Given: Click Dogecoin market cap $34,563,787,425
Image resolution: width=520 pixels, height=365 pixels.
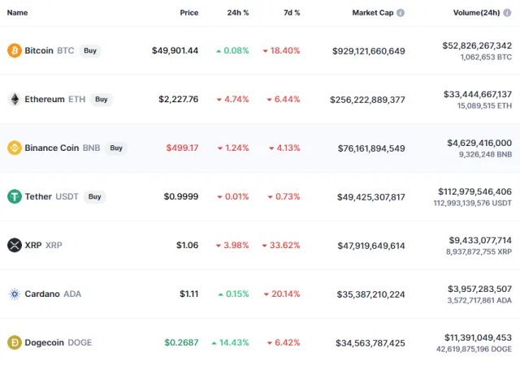Looking at the screenshot, I should click(370, 343).
